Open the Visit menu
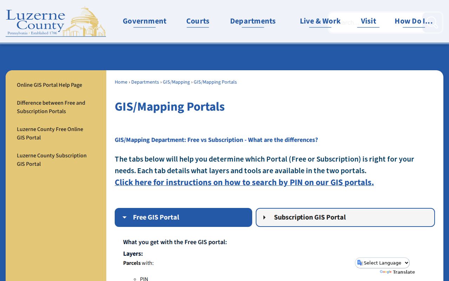 coord(368,21)
